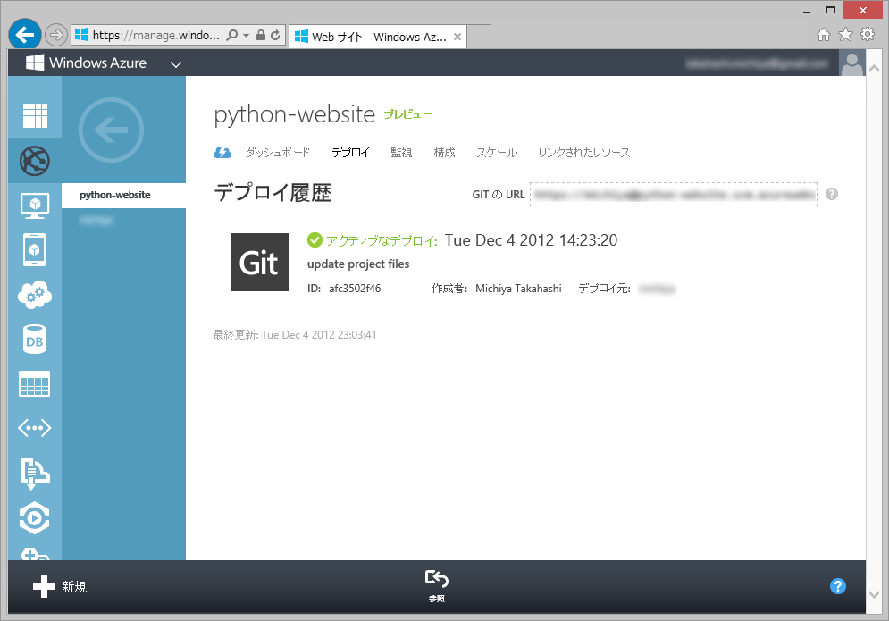889x621 pixels.
Task: Select the Networks icon with angle brackets
Action: (x=35, y=428)
